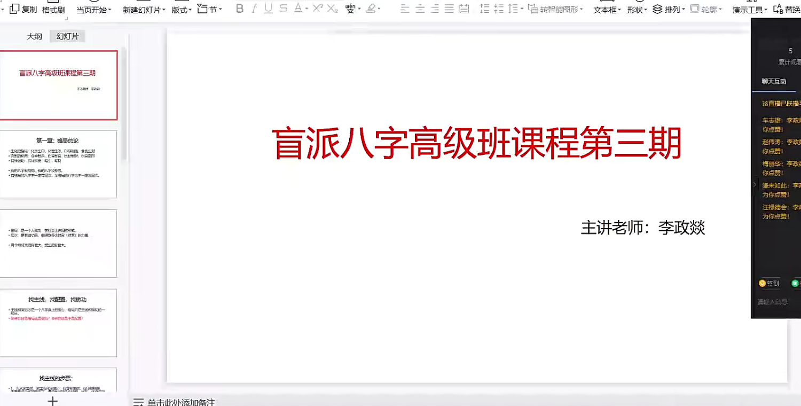This screenshot has width=801, height=406.
Task: Select the 聊天互动 chat panel tab
Action: tap(774, 82)
